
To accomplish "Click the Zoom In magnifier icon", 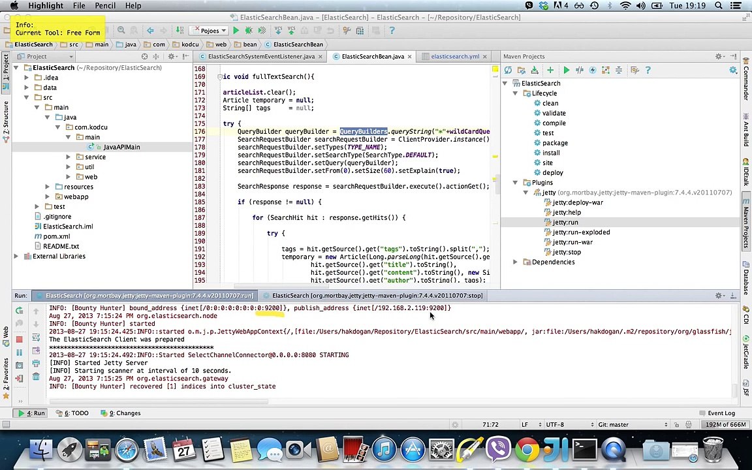I will tap(121, 31).
